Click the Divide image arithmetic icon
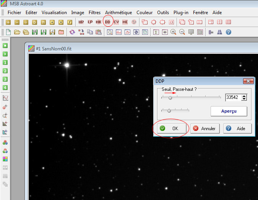Screen dimensions: 258x200 pyautogui.click(x=26, y=22)
